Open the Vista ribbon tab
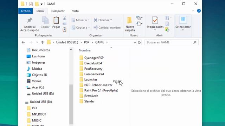This screenshot has width=225, height=126. [x=75, y=11]
